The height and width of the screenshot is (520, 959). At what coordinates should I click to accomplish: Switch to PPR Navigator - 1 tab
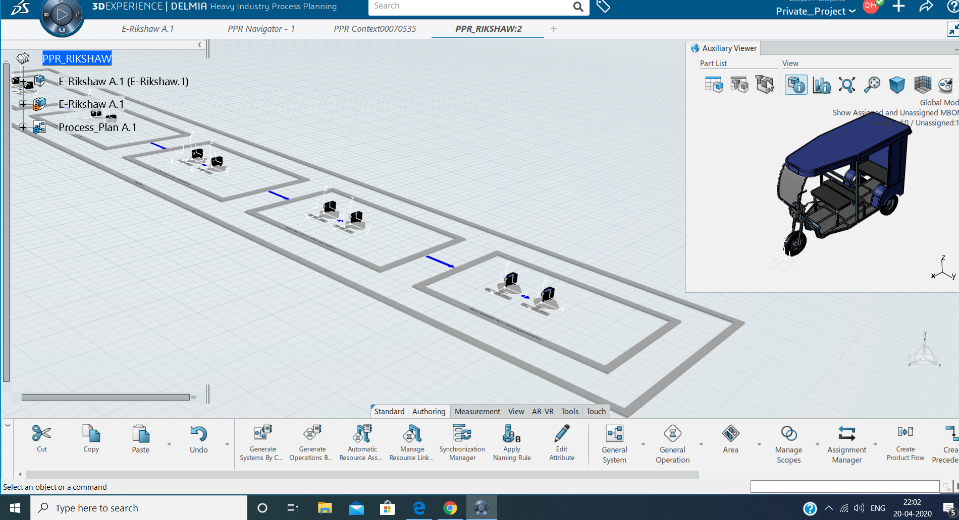[261, 29]
